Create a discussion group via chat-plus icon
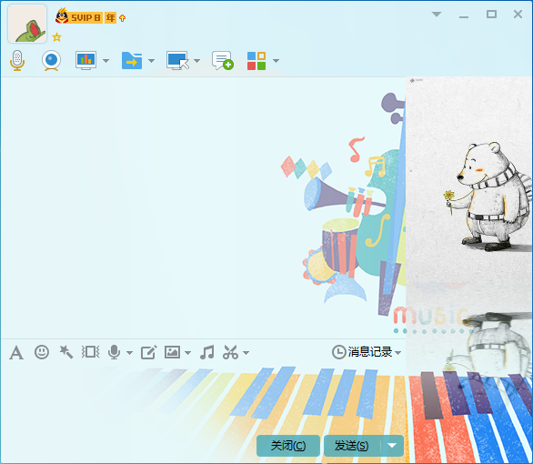The image size is (533, 464). (223, 61)
